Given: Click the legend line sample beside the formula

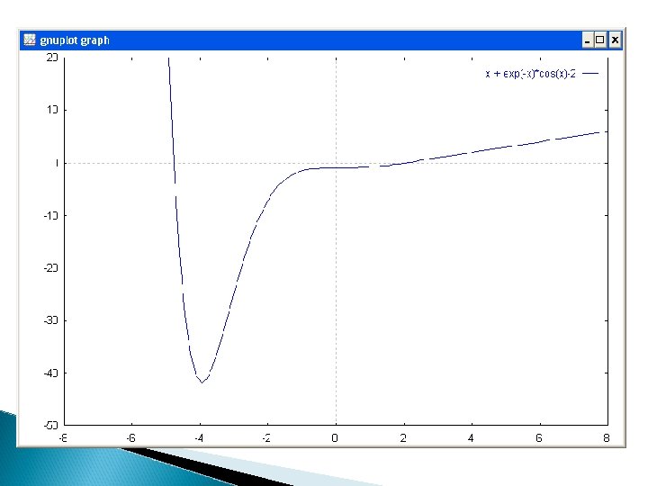Looking at the screenshot, I should pyautogui.click(x=590, y=74).
